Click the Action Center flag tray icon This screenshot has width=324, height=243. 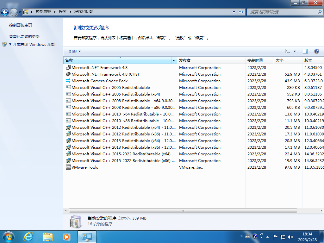click(275, 237)
